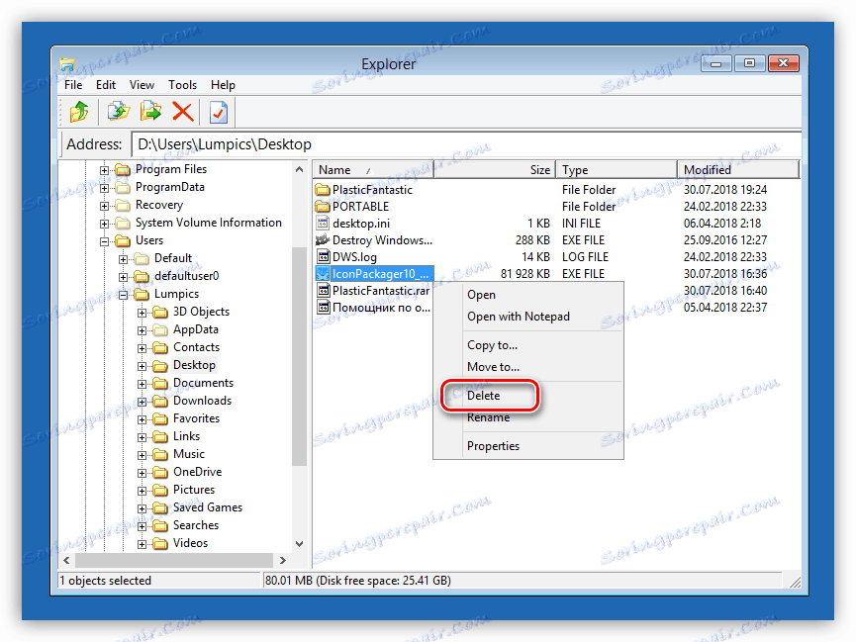Image resolution: width=856 pixels, height=642 pixels.
Task: Click the red X delete toolbar icon
Action: click(x=183, y=112)
